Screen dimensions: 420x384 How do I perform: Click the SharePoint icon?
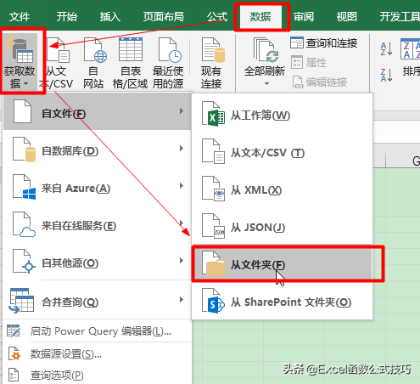coord(214,301)
